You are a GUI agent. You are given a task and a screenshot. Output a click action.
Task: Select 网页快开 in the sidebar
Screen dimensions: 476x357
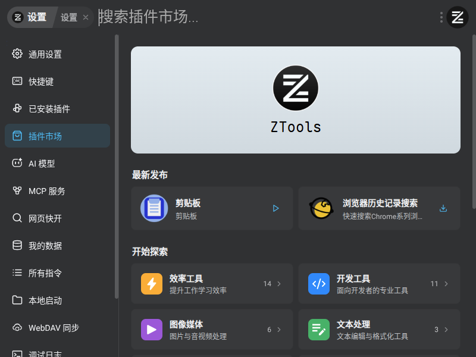point(57,218)
